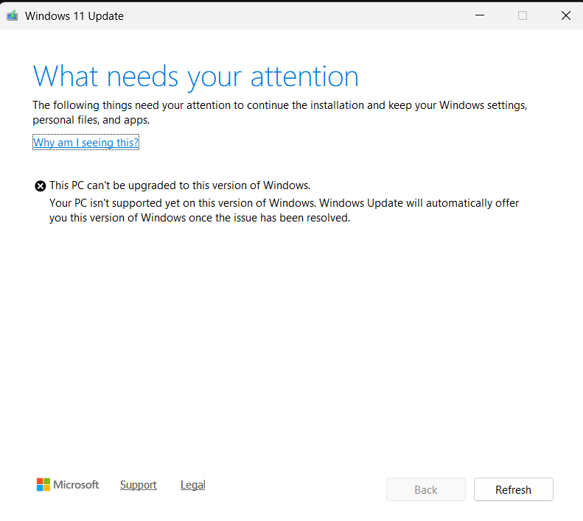
Task: Click the Refresh button
Action: 514,489
